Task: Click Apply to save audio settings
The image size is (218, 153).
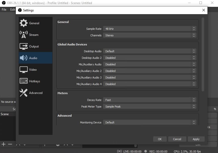Action: click(x=196, y=139)
